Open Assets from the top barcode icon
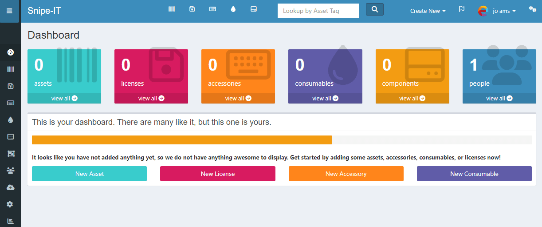The image size is (542, 227). [x=172, y=9]
